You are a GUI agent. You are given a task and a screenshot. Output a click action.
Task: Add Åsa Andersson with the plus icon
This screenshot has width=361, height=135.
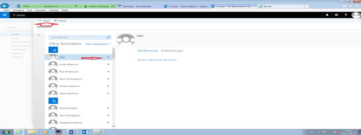[108, 72]
